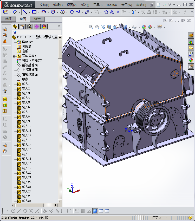Expand hidden manager tabs chevron
Screen dimensions: 195x221
(59, 26)
